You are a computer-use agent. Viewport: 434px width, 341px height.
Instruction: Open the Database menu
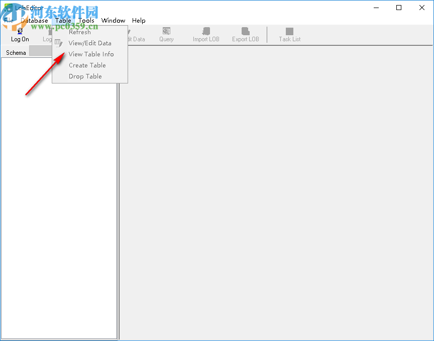(35, 20)
